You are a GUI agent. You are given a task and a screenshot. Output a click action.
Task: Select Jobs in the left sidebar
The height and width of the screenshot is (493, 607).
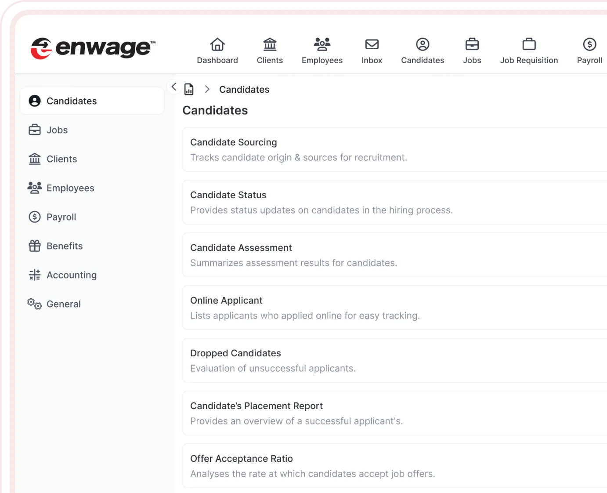(57, 130)
